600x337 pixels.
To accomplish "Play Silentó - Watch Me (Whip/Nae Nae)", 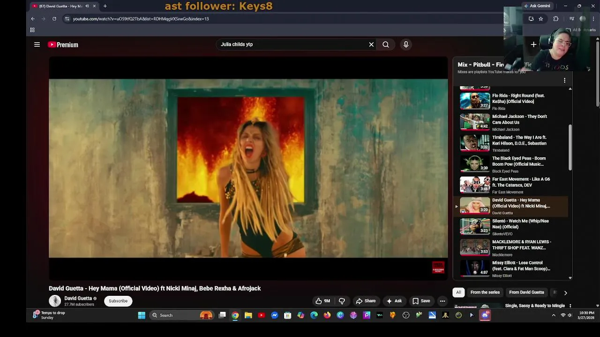I will tap(511, 227).
